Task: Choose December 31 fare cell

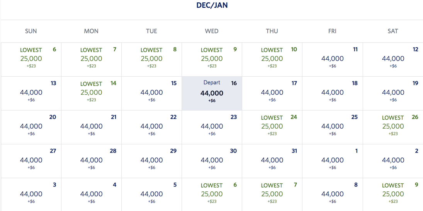Action: (x=272, y=161)
